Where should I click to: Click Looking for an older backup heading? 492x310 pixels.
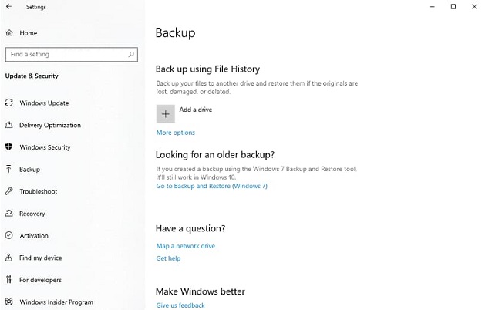click(x=215, y=155)
